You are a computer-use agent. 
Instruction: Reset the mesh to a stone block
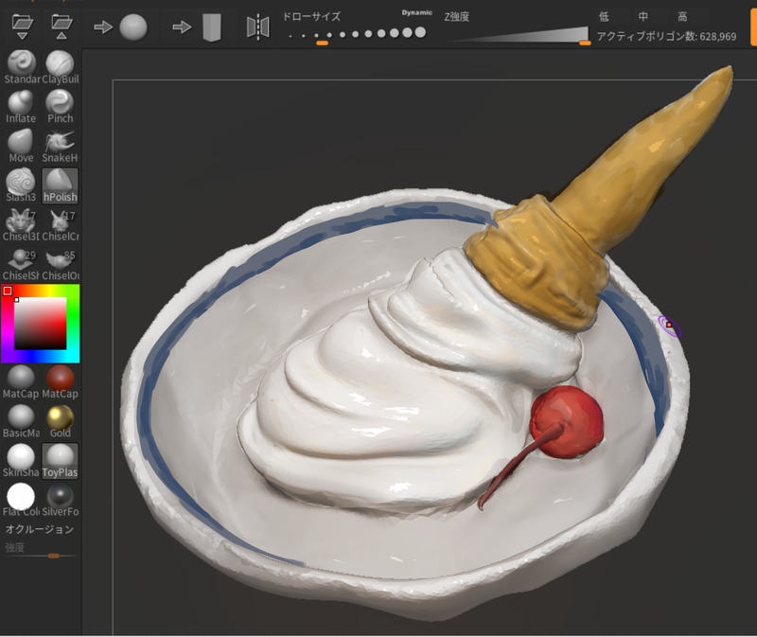tap(199, 27)
